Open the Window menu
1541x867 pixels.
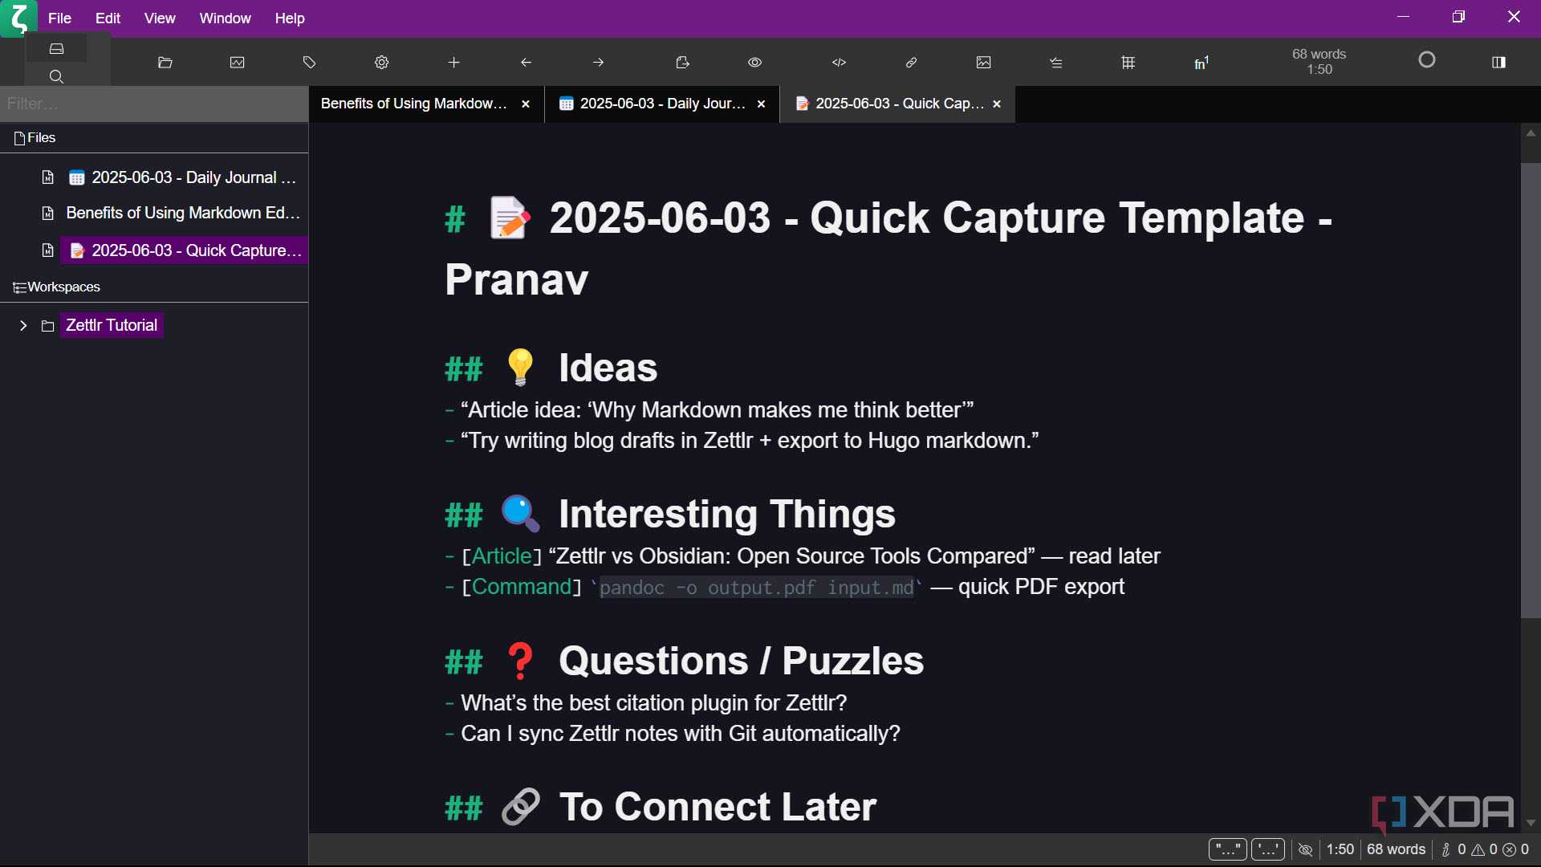coord(225,18)
